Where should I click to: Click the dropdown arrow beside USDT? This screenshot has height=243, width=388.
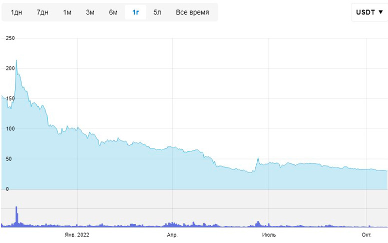(381, 12)
